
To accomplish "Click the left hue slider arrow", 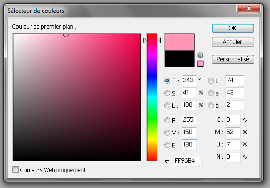I will point(145,41).
